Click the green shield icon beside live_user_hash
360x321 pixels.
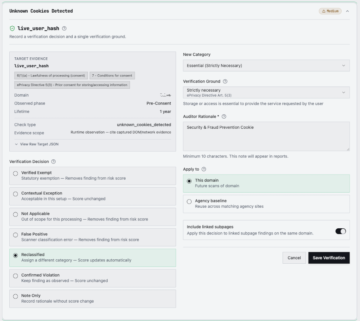[12, 28]
